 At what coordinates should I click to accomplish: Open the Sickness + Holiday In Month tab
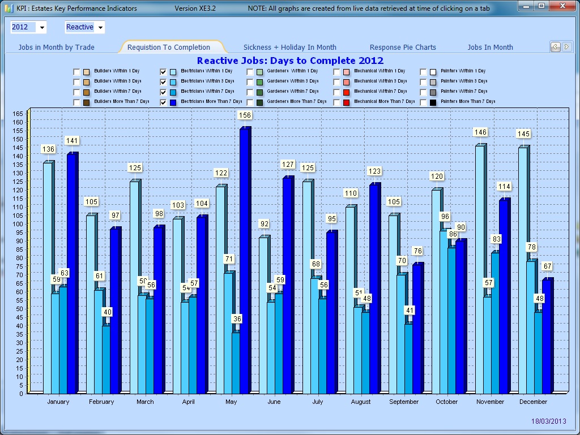289,48
